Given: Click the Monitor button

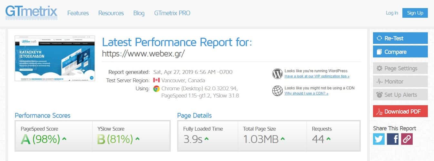Looking at the screenshot, I should point(400,82).
